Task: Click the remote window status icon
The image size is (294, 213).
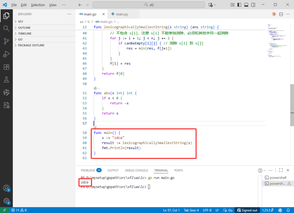Action: pos(4,210)
